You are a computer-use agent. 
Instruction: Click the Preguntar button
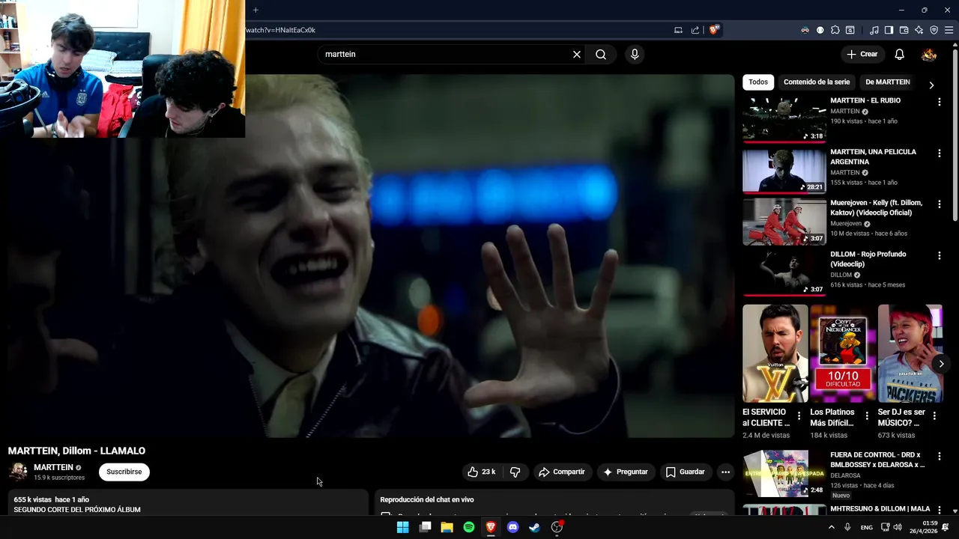pos(626,472)
